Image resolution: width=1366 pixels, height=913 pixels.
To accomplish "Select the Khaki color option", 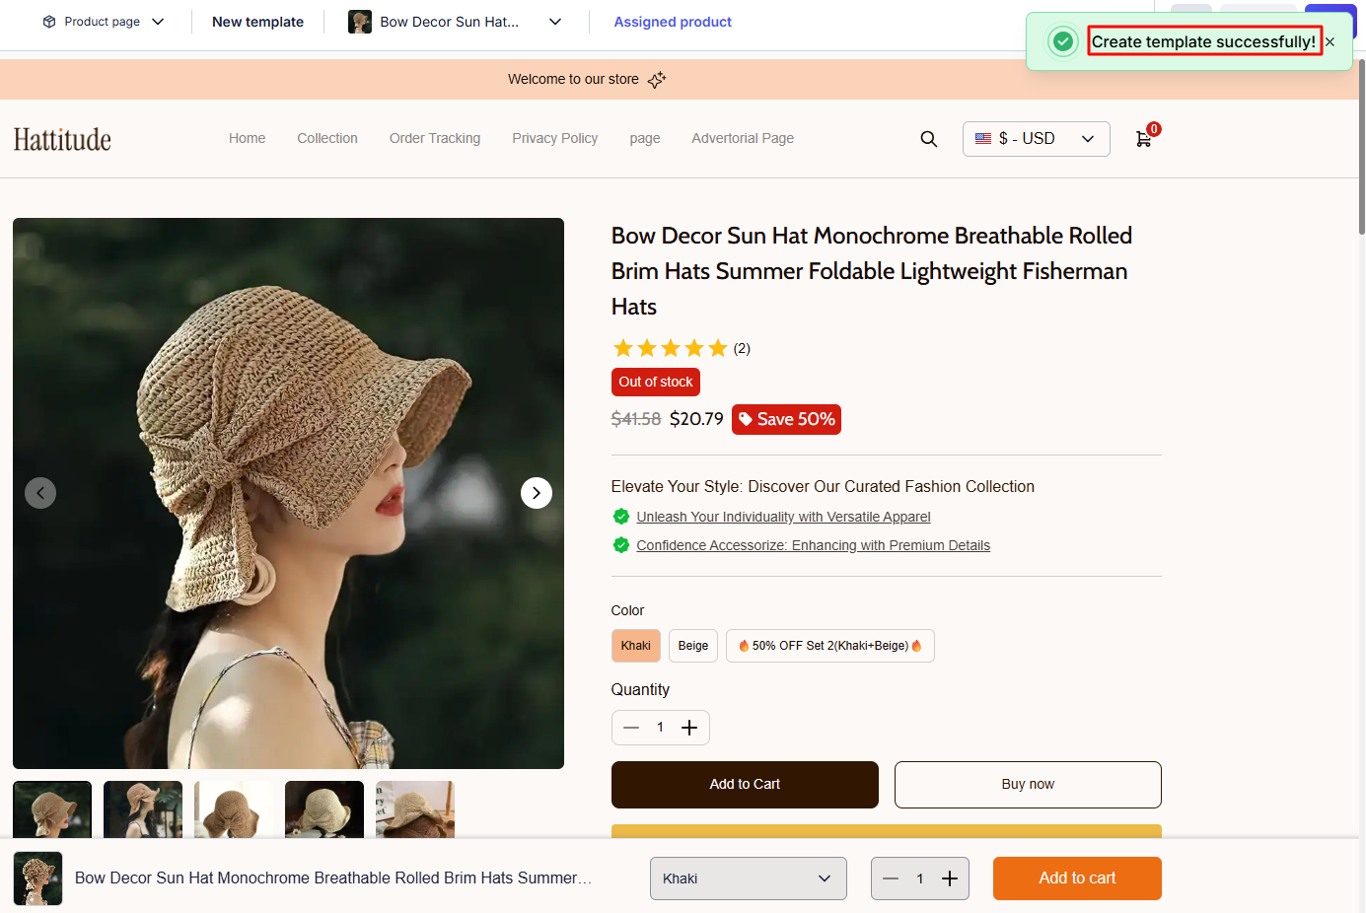I will [x=635, y=646].
